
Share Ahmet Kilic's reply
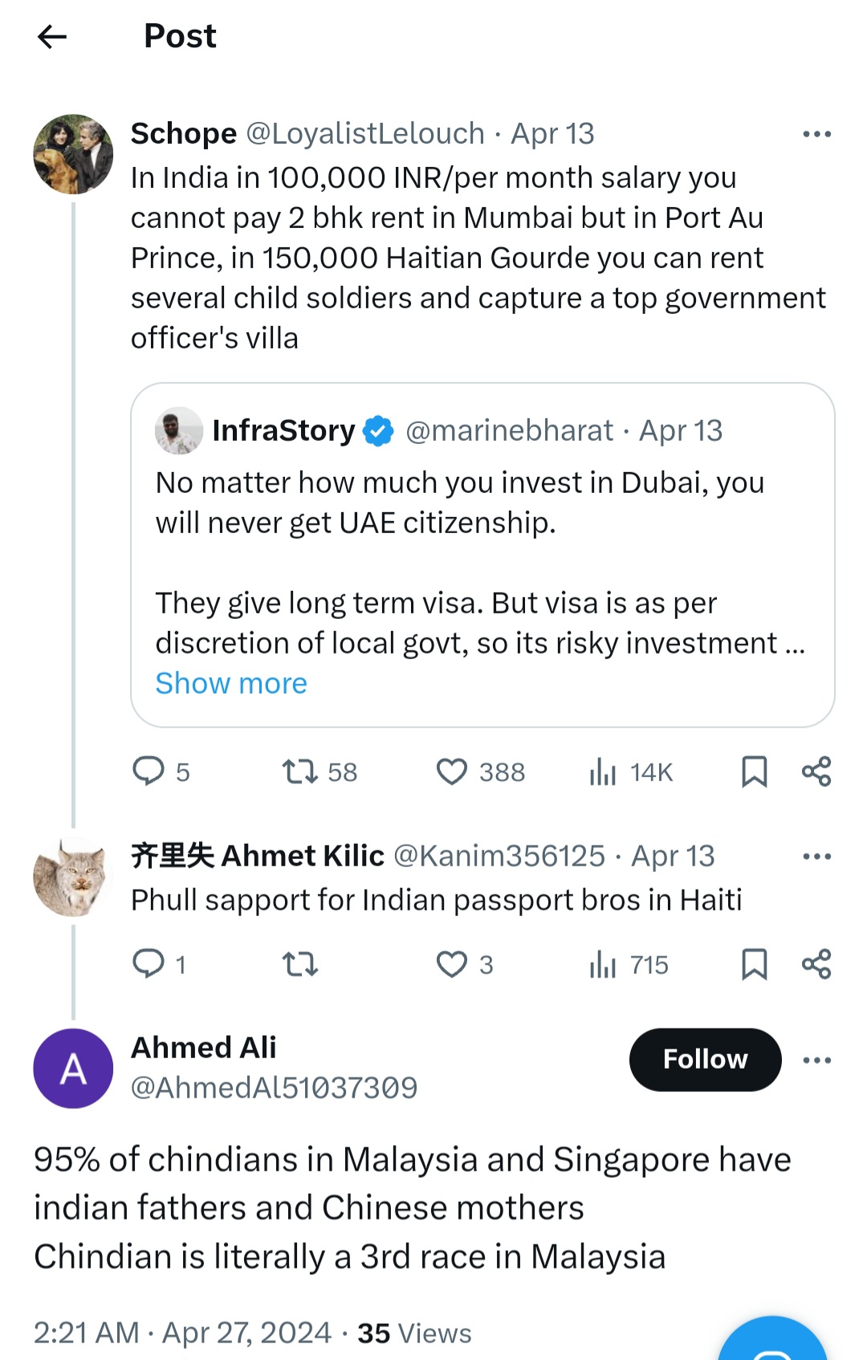tap(816, 964)
